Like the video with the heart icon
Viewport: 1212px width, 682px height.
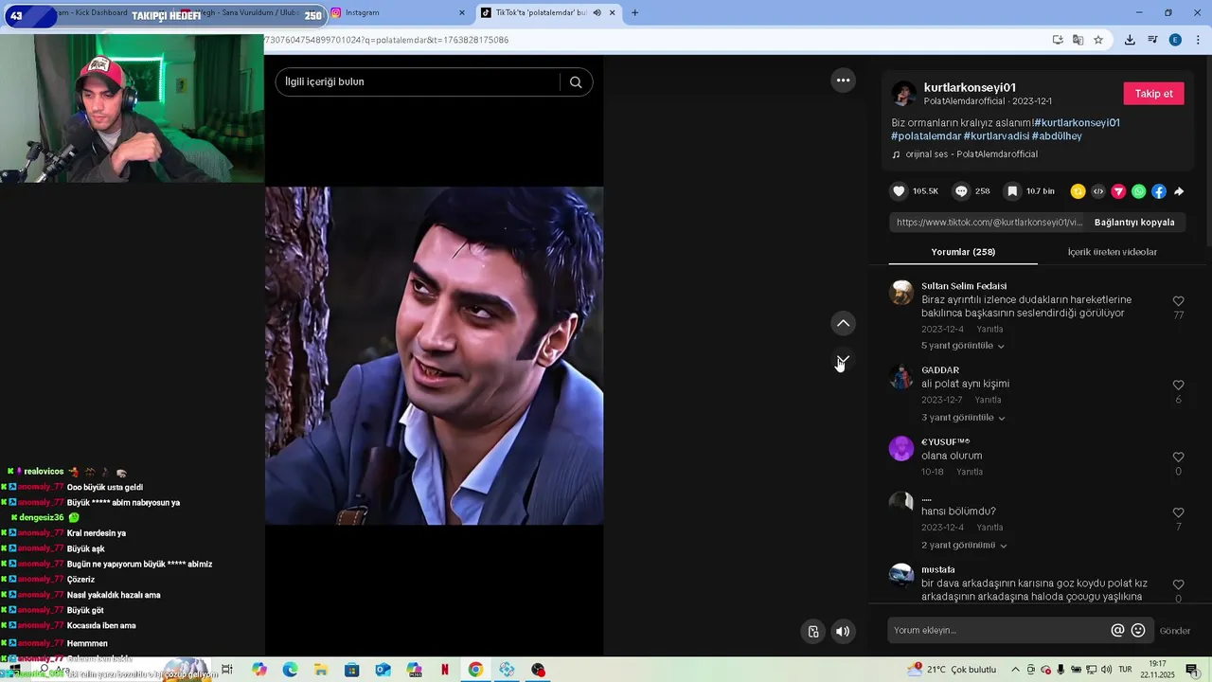(899, 191)
